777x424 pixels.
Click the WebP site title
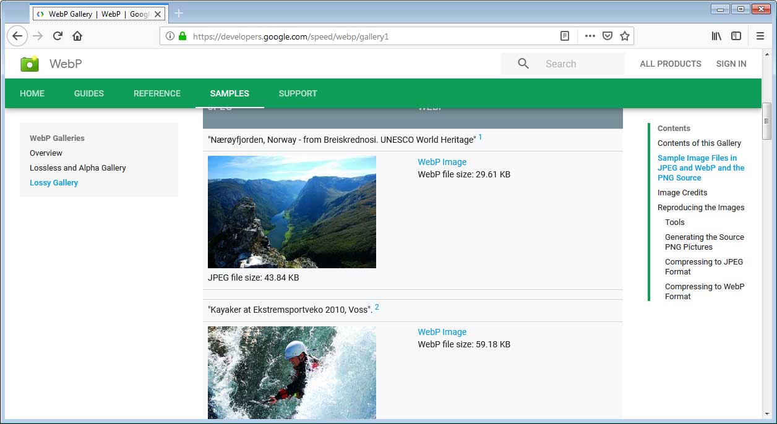click(x=66, y=64)
